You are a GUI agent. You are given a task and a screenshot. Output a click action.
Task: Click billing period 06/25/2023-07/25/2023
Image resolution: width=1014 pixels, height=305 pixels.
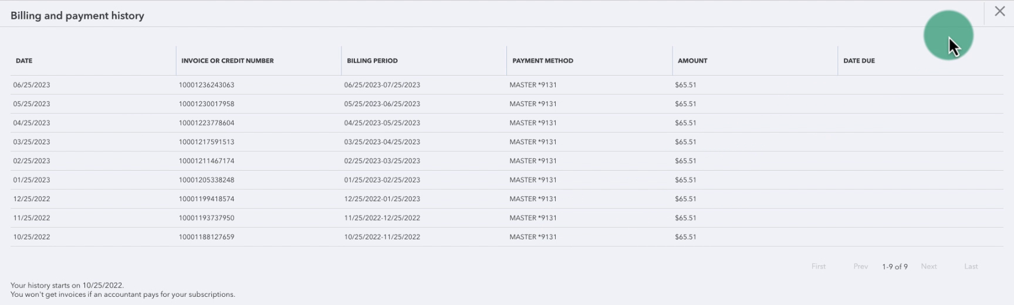(382, 84)
